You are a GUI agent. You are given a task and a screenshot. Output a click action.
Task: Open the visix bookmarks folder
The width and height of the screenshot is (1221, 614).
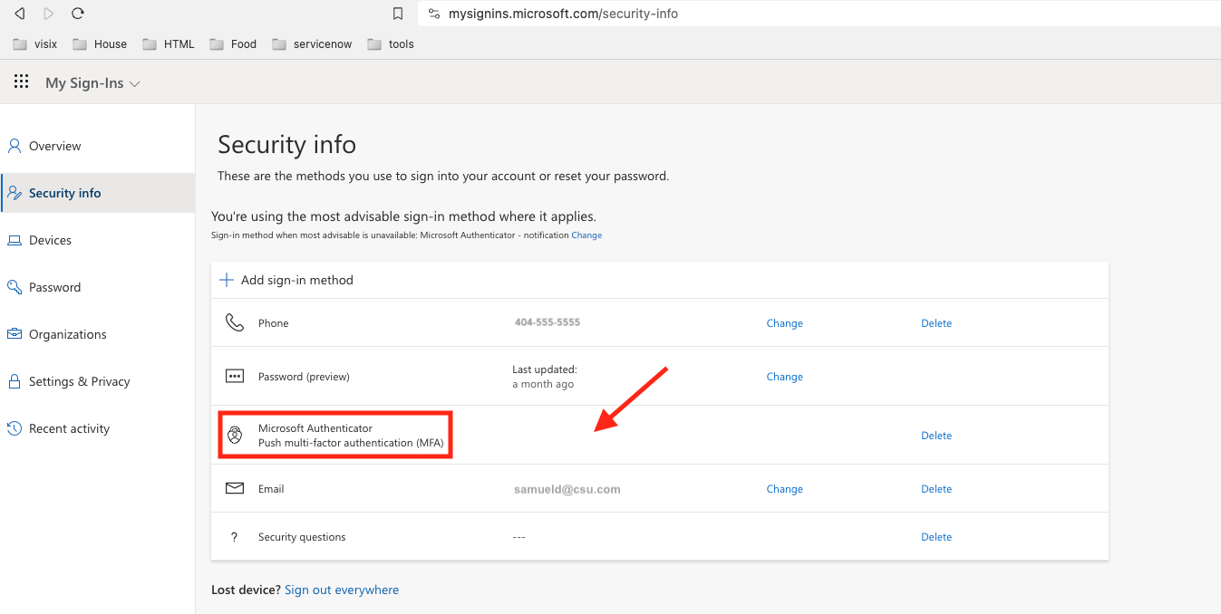click(35, 43)
